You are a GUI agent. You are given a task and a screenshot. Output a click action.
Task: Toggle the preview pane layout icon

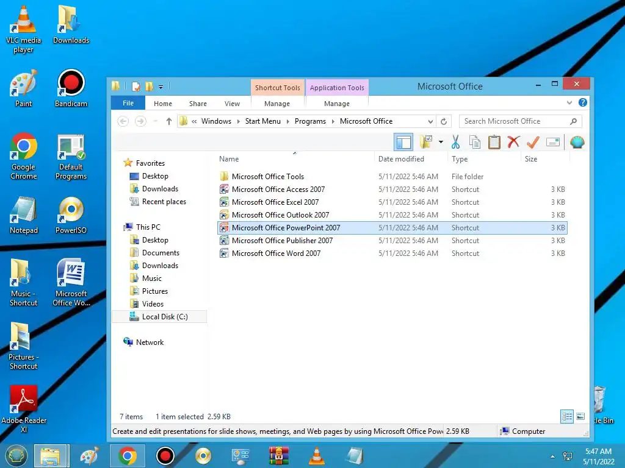click(x=403, y=142)
